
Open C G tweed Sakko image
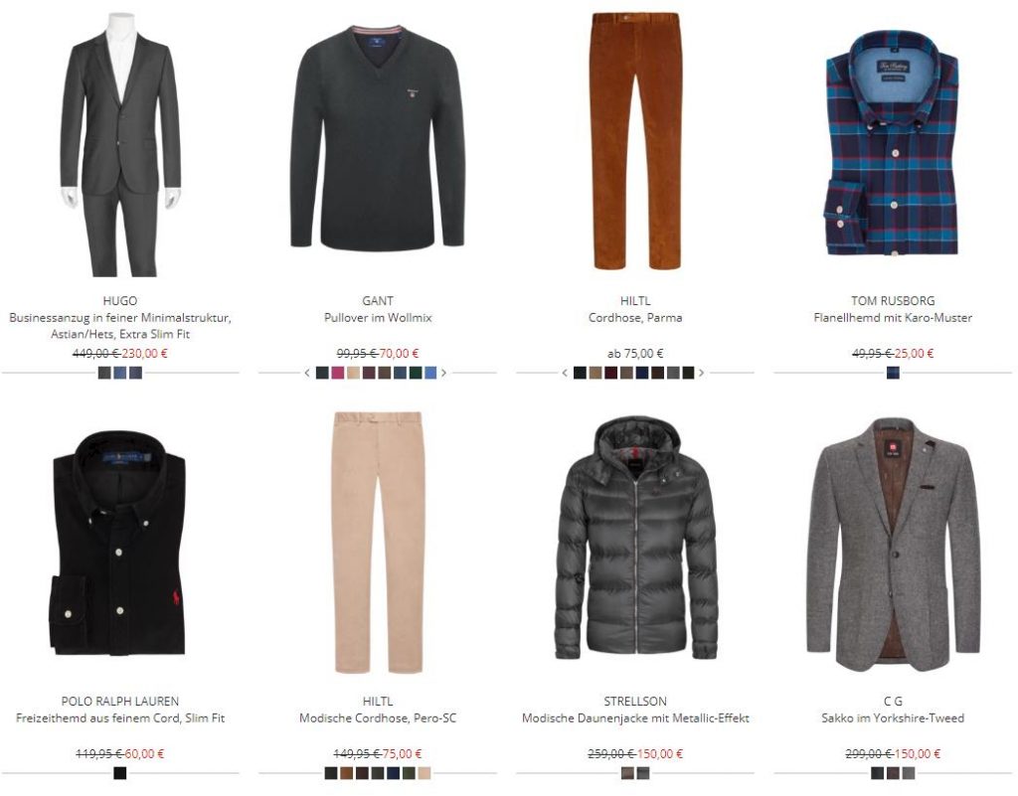point(893,544)
